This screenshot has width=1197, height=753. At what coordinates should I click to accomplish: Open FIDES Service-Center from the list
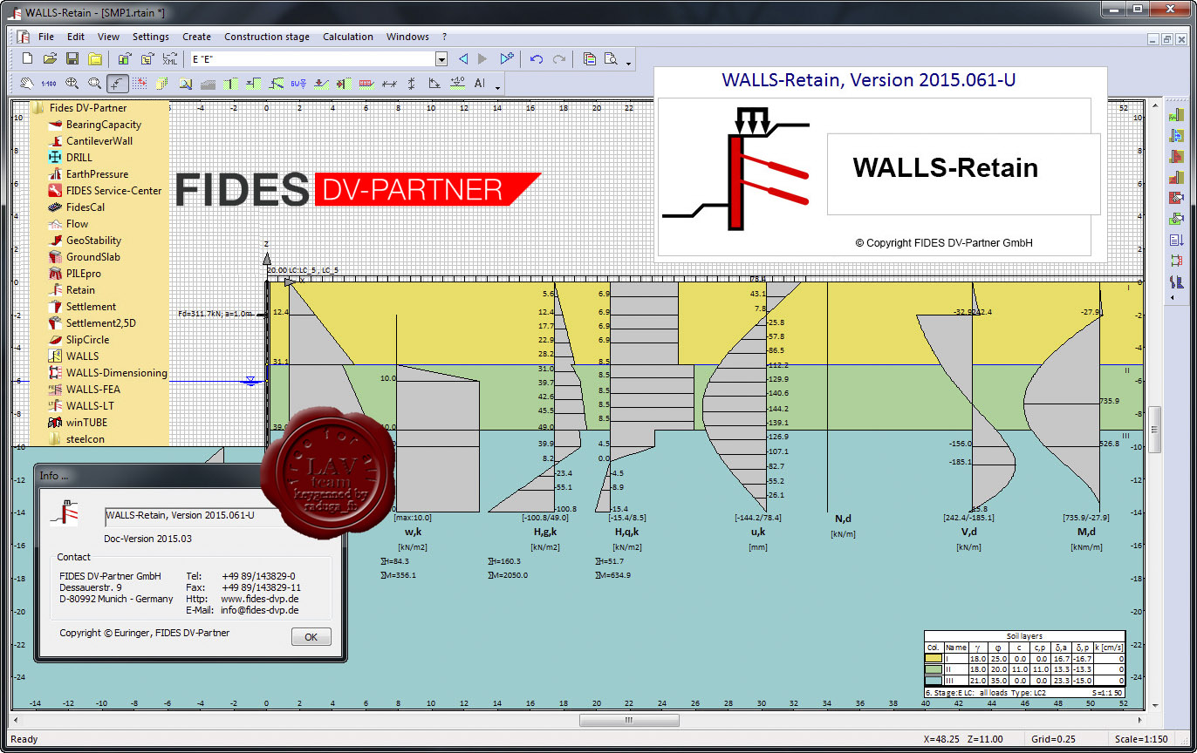[113, 191]
